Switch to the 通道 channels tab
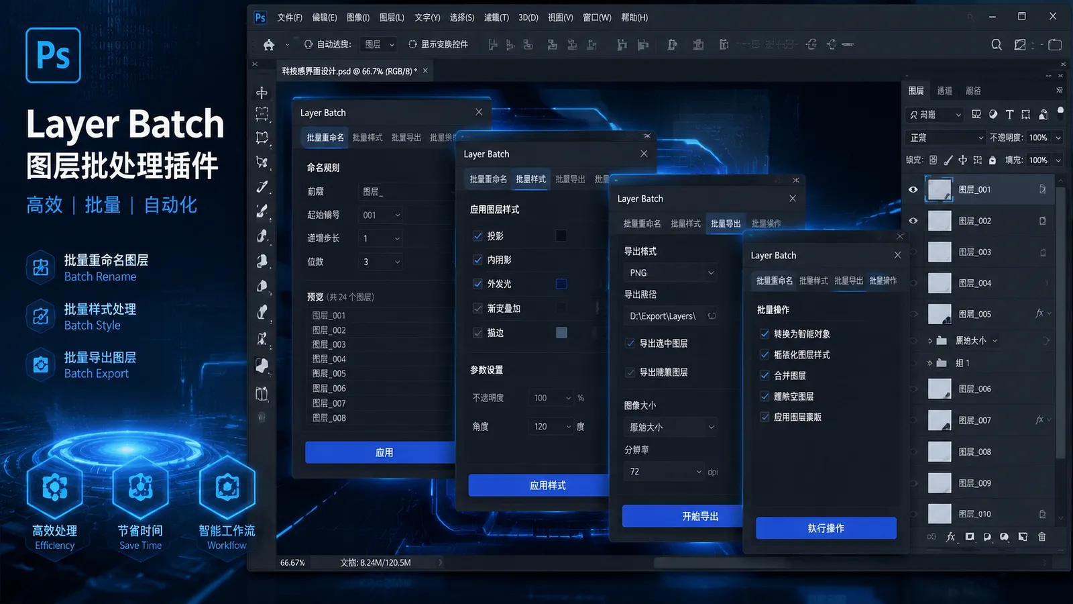This screenshot has width=1073, height=604. coord(944,91)
